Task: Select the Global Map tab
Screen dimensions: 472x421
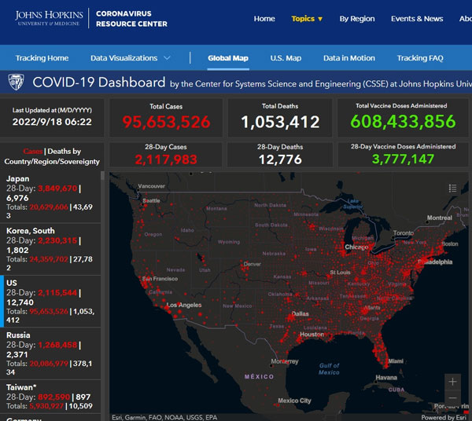Action: pos(227,58)
